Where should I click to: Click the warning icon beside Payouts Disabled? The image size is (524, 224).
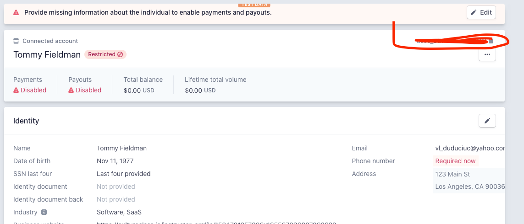[71, 91]
